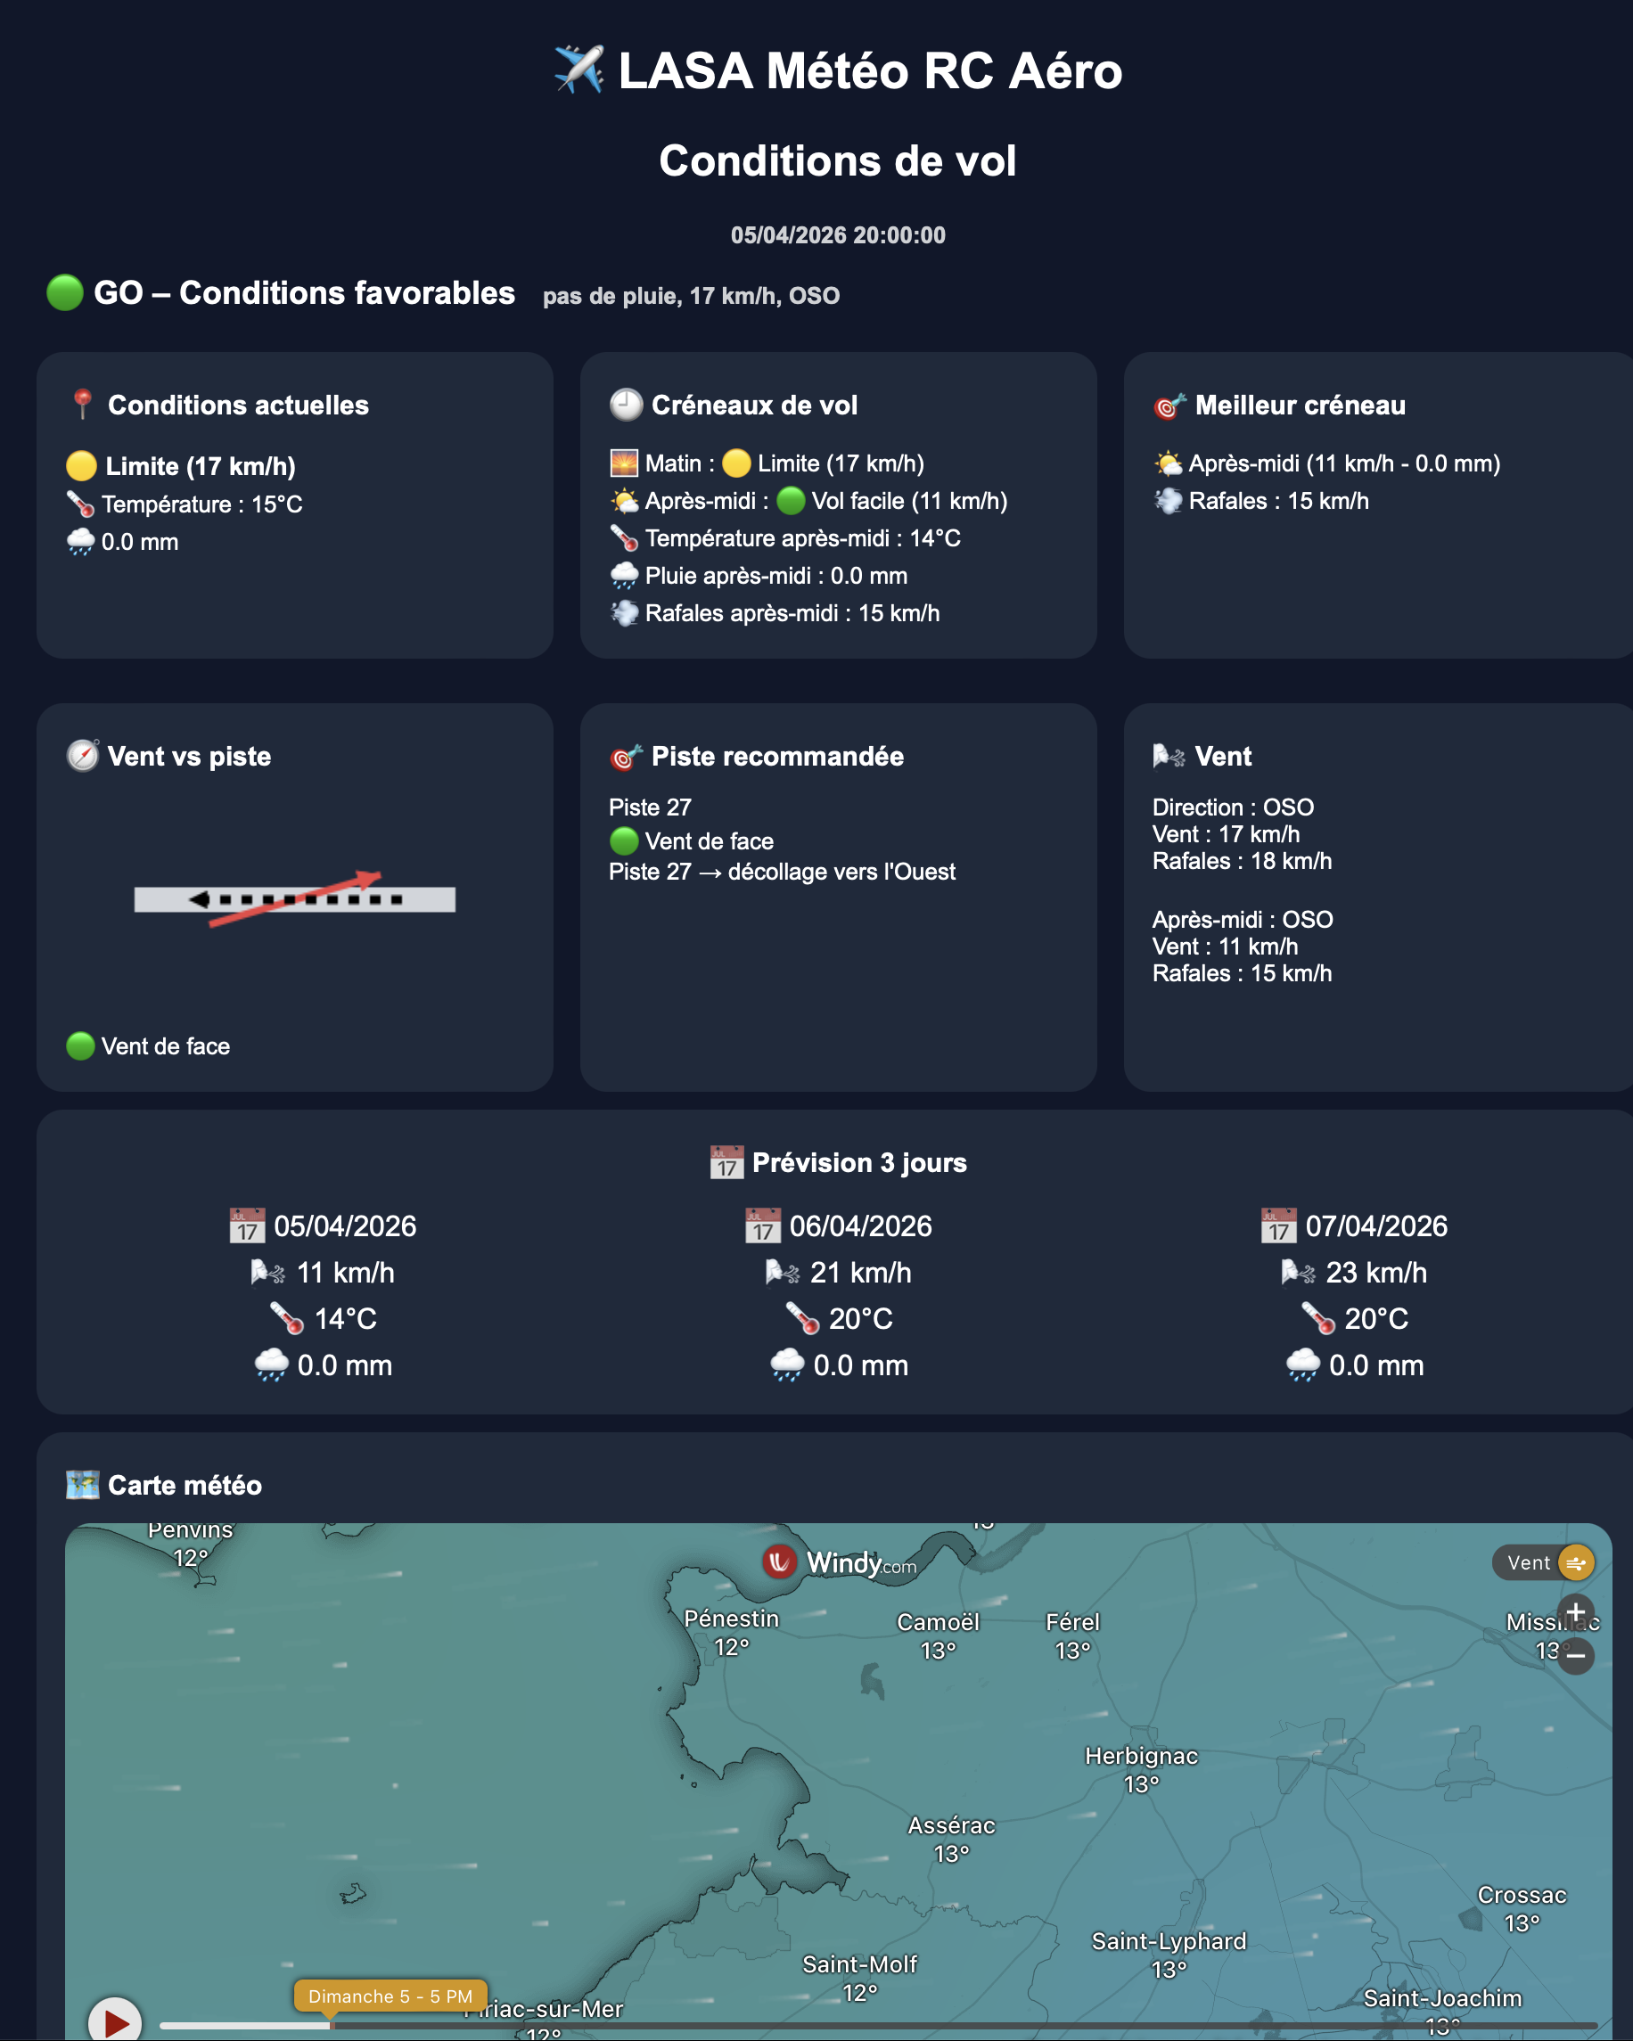Zoom in using the map plus button

tap(1575, 1611)
